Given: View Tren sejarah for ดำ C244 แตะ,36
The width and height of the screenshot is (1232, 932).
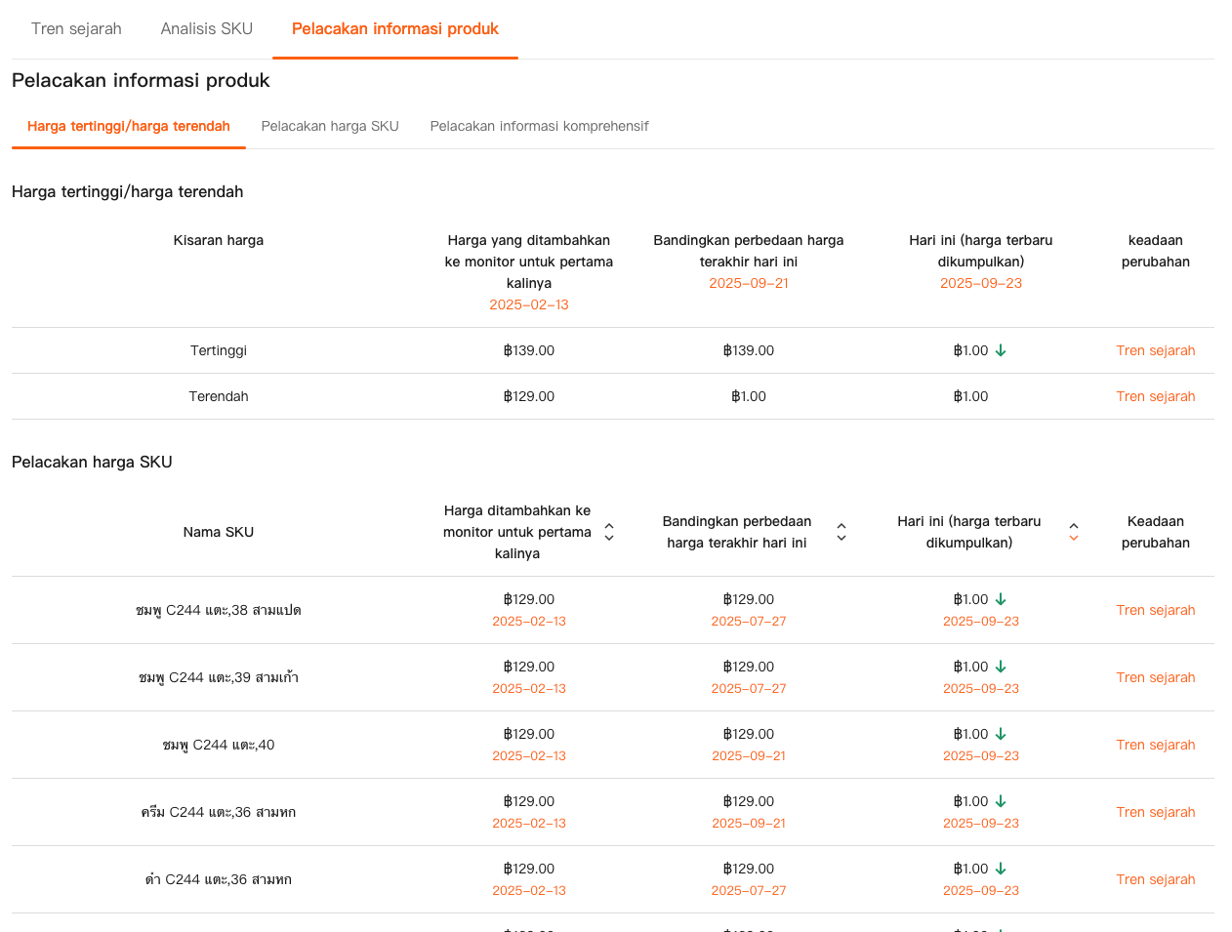Looking at the screenshot, I should [x=1156, y=879].
